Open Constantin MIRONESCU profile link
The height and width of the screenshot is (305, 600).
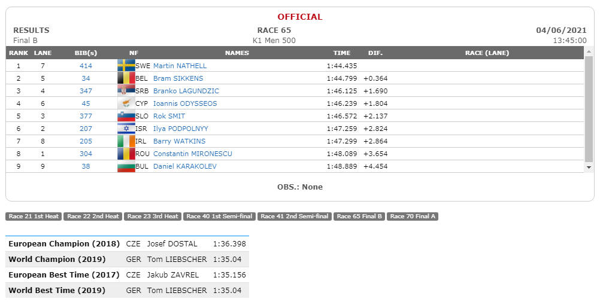(192, 154)
